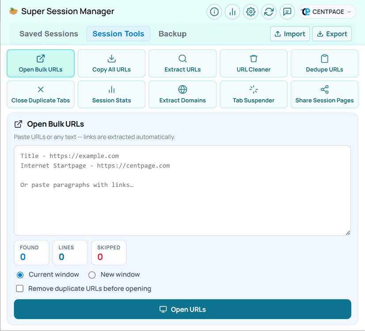Open the URL Cleaner tool
The height and width of the screenshot is (331, 365).
[254, 63]
